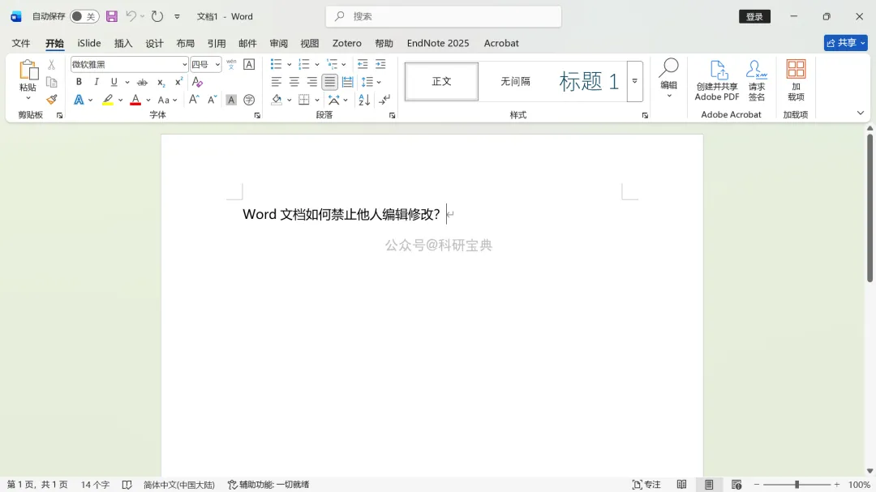Toggle character shading button
This screenshot has height=492, width=876.
coord(230,100)
